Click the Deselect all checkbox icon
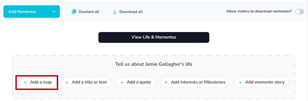This screenshot has height=101, width=308. point(74,12)
